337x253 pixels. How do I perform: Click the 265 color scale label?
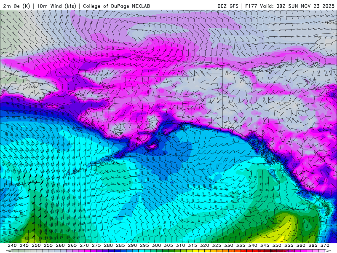72,245
